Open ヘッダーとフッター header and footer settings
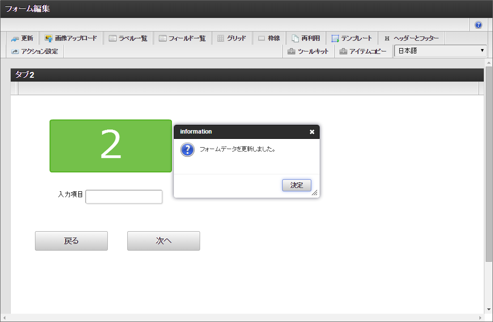The height and width of the screenshot is (322, 493). (411, 38)
